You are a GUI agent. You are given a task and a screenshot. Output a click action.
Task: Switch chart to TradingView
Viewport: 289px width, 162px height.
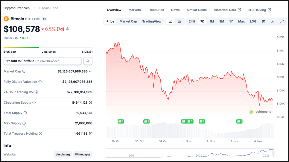pyautogui.click(x=152, y=21)
